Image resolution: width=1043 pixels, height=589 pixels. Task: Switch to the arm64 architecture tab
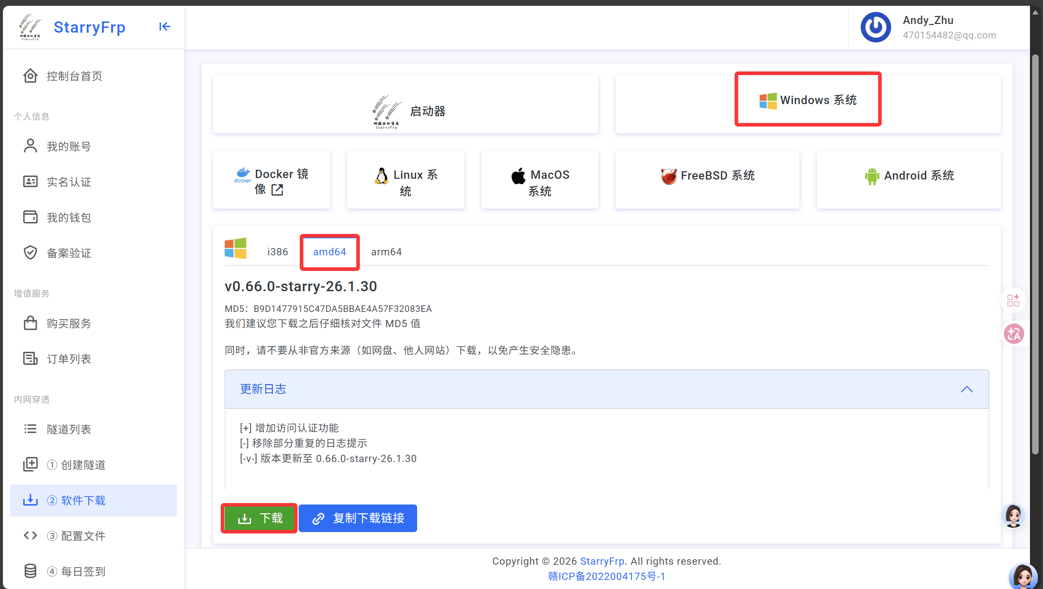(x=386, y=252)
